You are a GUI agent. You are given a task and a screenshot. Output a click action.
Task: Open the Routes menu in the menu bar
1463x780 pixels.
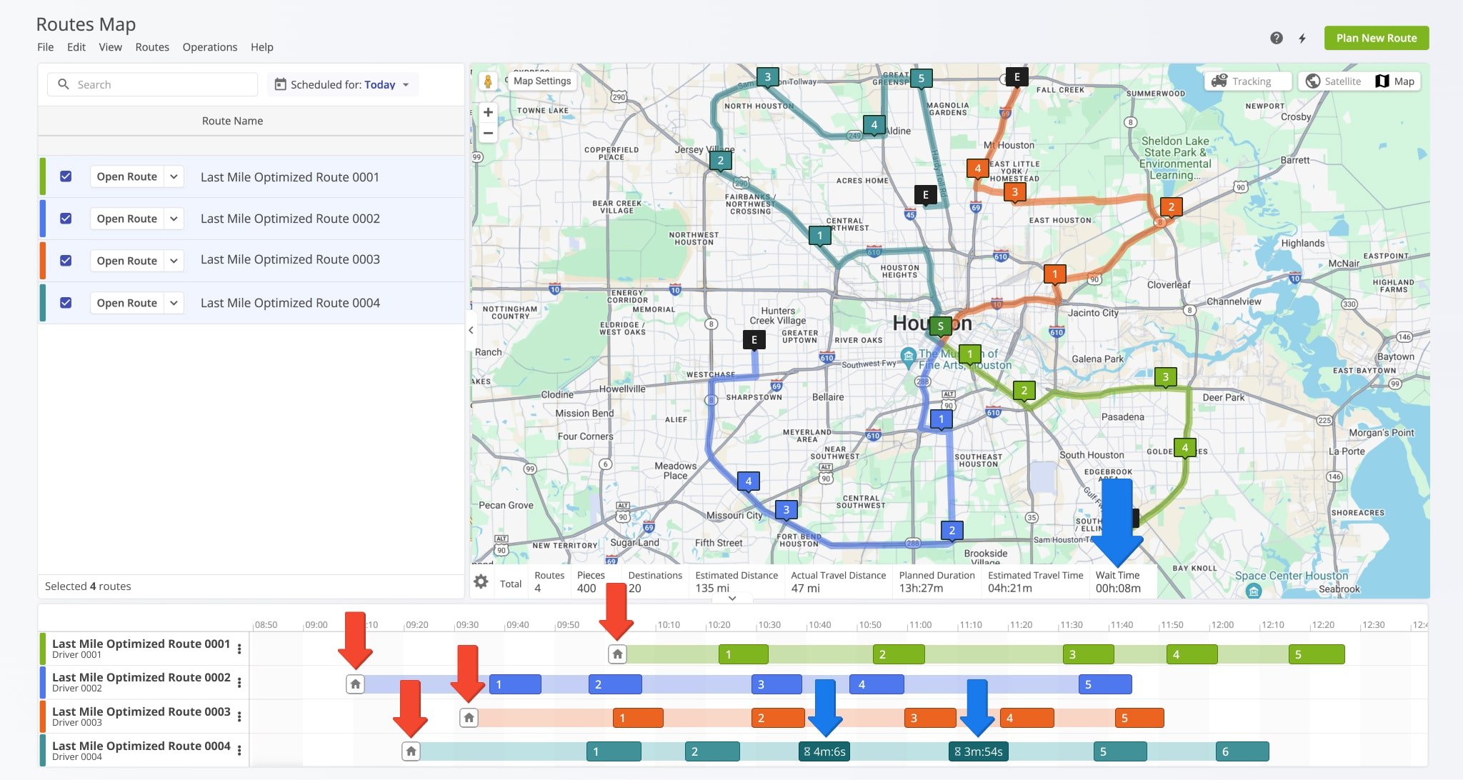[151, 46]
